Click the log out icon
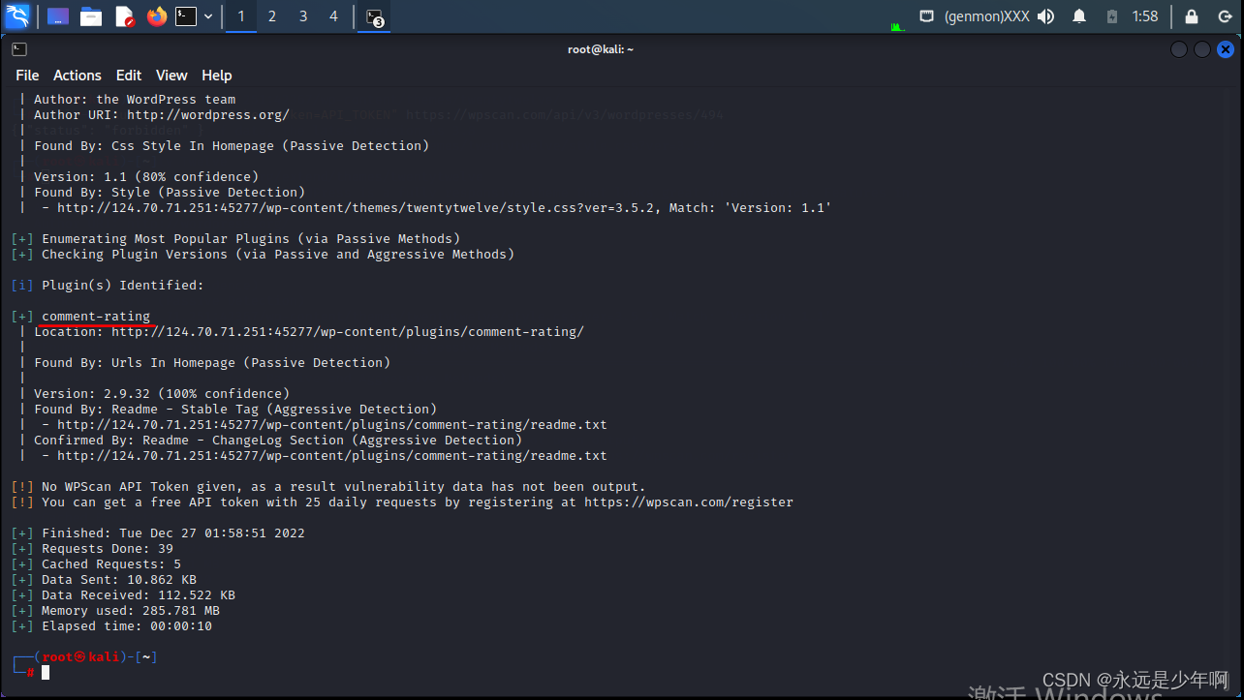Viewport: 1244px width, 700px height. pyautogui.click(x=1225, y=16)
